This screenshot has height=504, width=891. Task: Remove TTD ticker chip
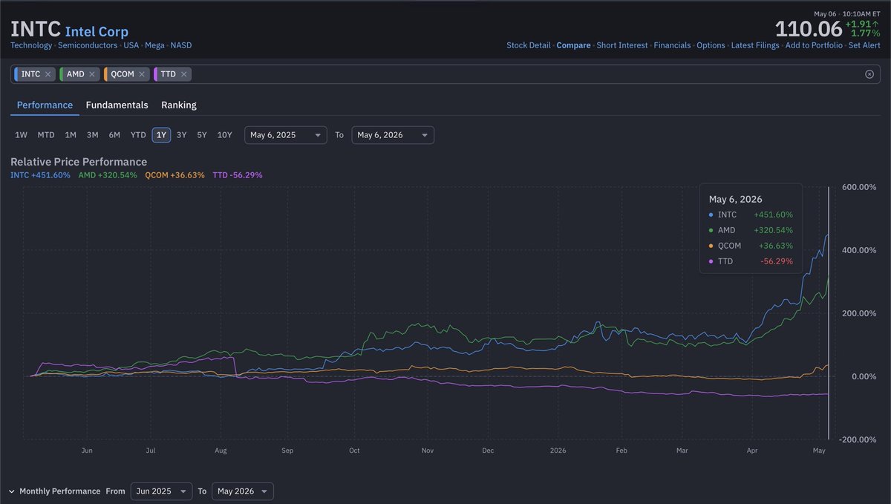(183, 74)
